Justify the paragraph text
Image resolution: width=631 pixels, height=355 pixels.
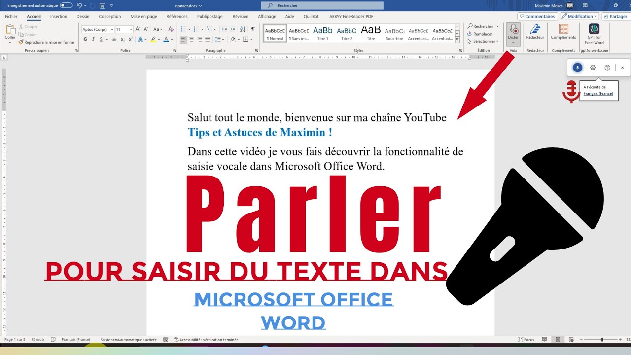tap(207, 39)
